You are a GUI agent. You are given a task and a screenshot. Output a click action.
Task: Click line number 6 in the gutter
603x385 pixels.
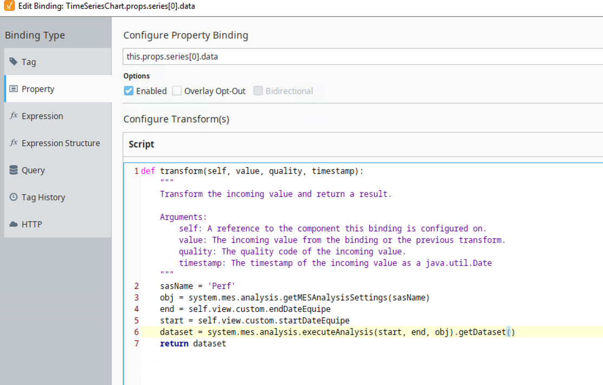137,332
